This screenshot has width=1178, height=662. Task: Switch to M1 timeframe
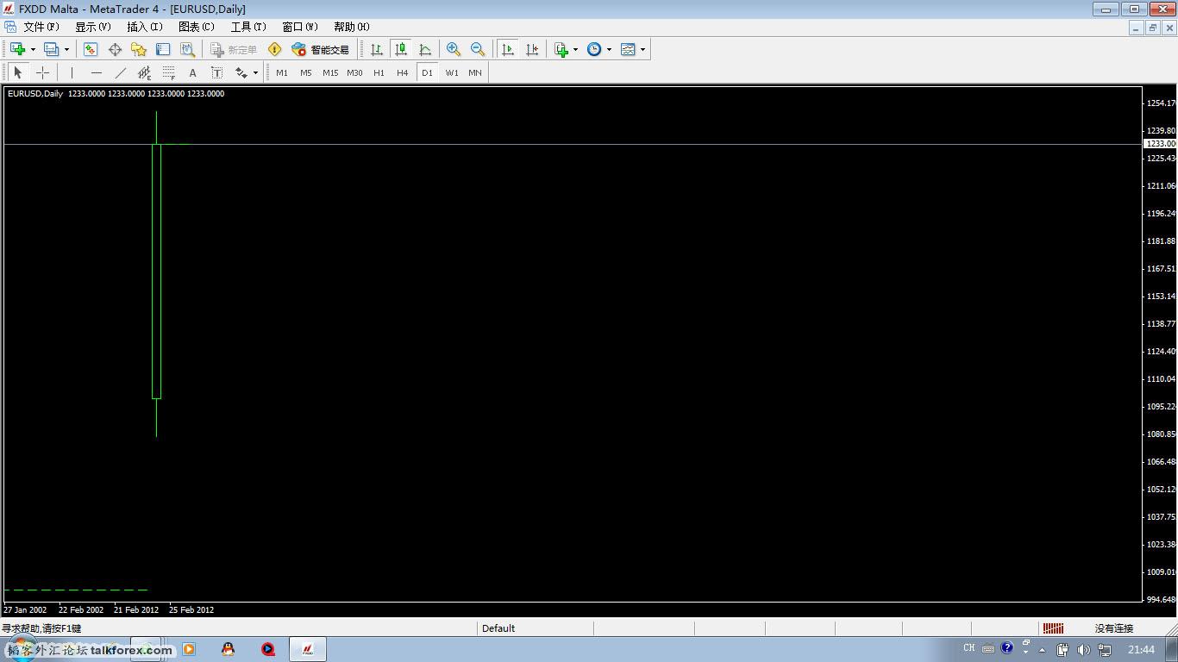click(x=282, y=72)
